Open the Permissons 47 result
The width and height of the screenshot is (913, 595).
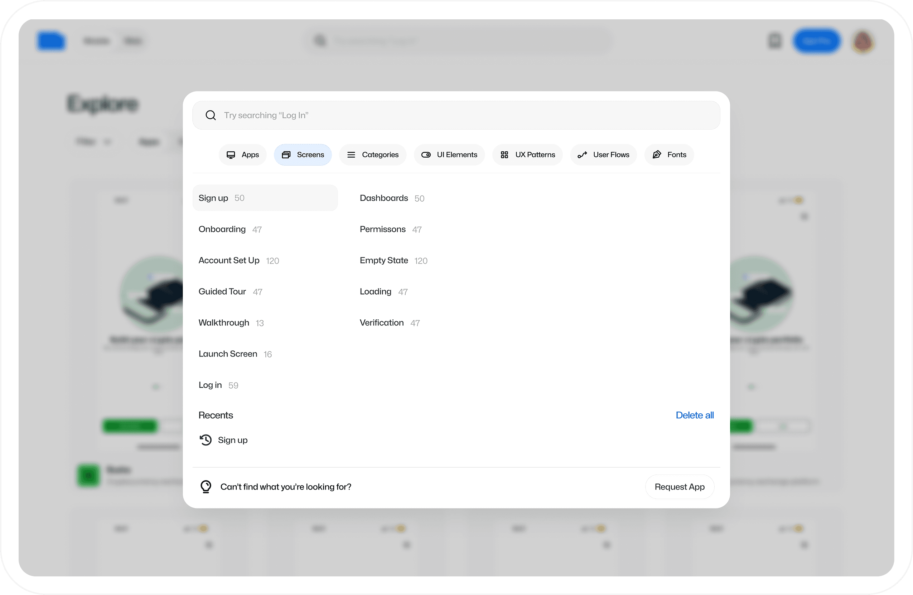coord(391,230)
